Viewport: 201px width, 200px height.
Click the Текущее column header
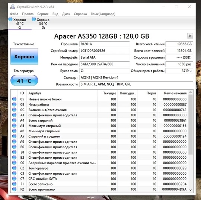tap(108, 93)
